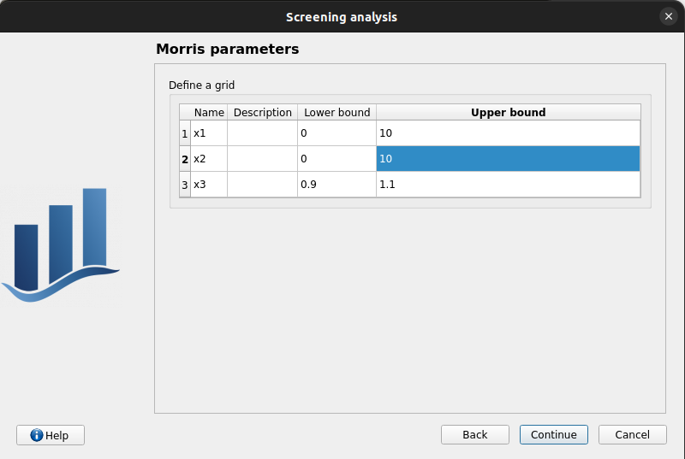Click the highlighted x2 upper bound cell
Screen dimensions: 685x459
508,159
